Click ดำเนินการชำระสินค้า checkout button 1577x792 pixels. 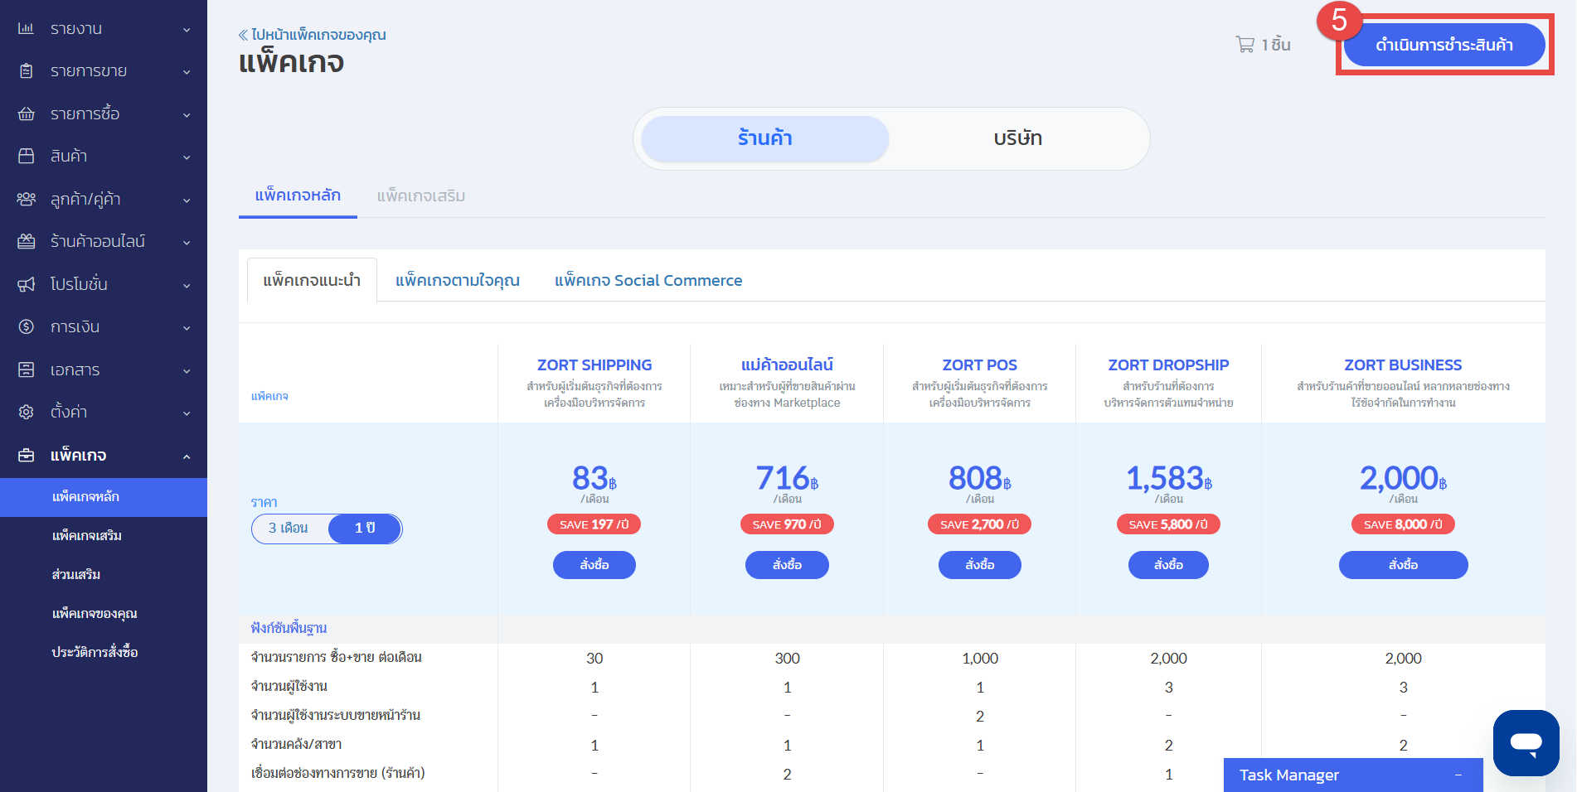pos(1444,45)
